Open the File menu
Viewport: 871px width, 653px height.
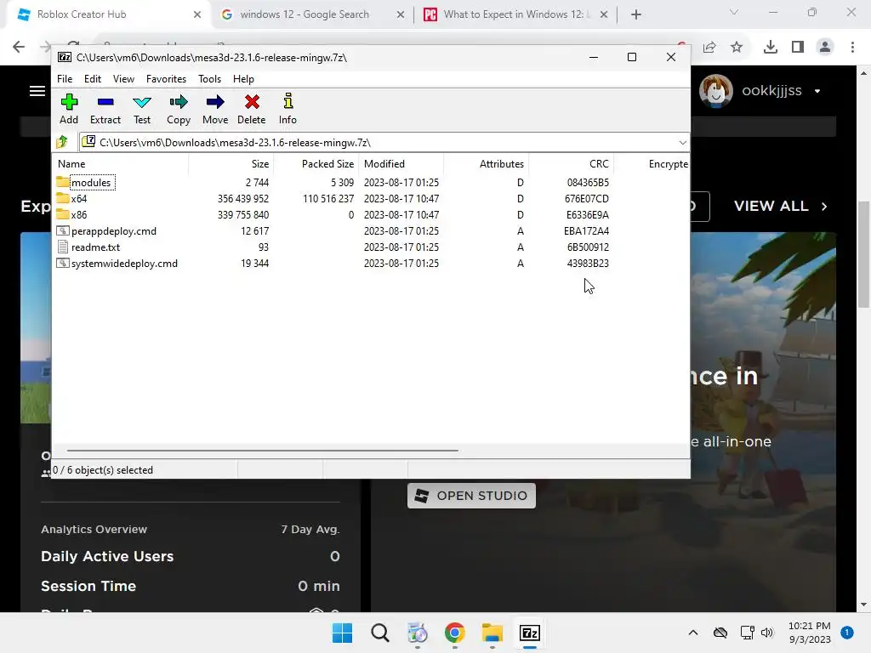coord(65,79)
